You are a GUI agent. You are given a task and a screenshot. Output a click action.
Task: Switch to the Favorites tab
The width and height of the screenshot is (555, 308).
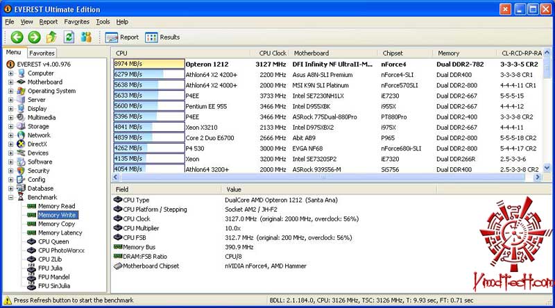[x=42, y=53]
